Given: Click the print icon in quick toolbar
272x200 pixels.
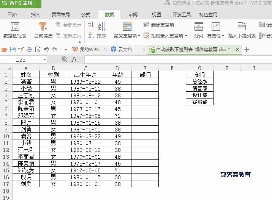Looking at the screenshot, I should tap(29, 50).
